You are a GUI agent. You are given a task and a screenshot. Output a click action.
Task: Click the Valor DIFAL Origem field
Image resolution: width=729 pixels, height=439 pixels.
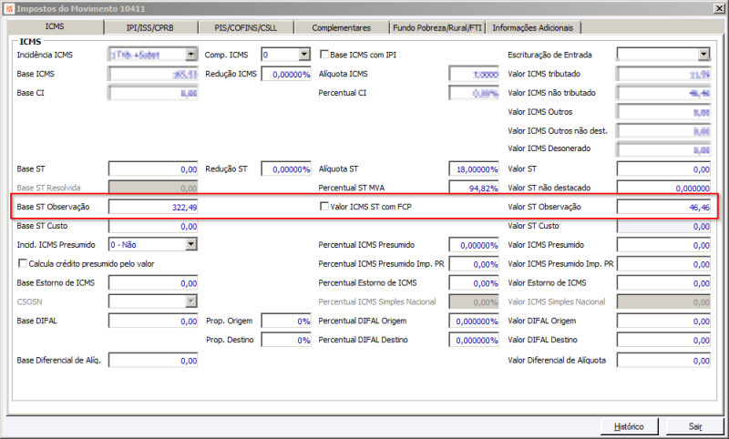[663, 321]
